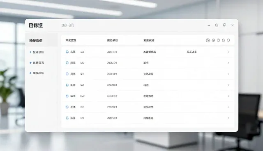Click the first circular icon in the table header

(208, 40)
